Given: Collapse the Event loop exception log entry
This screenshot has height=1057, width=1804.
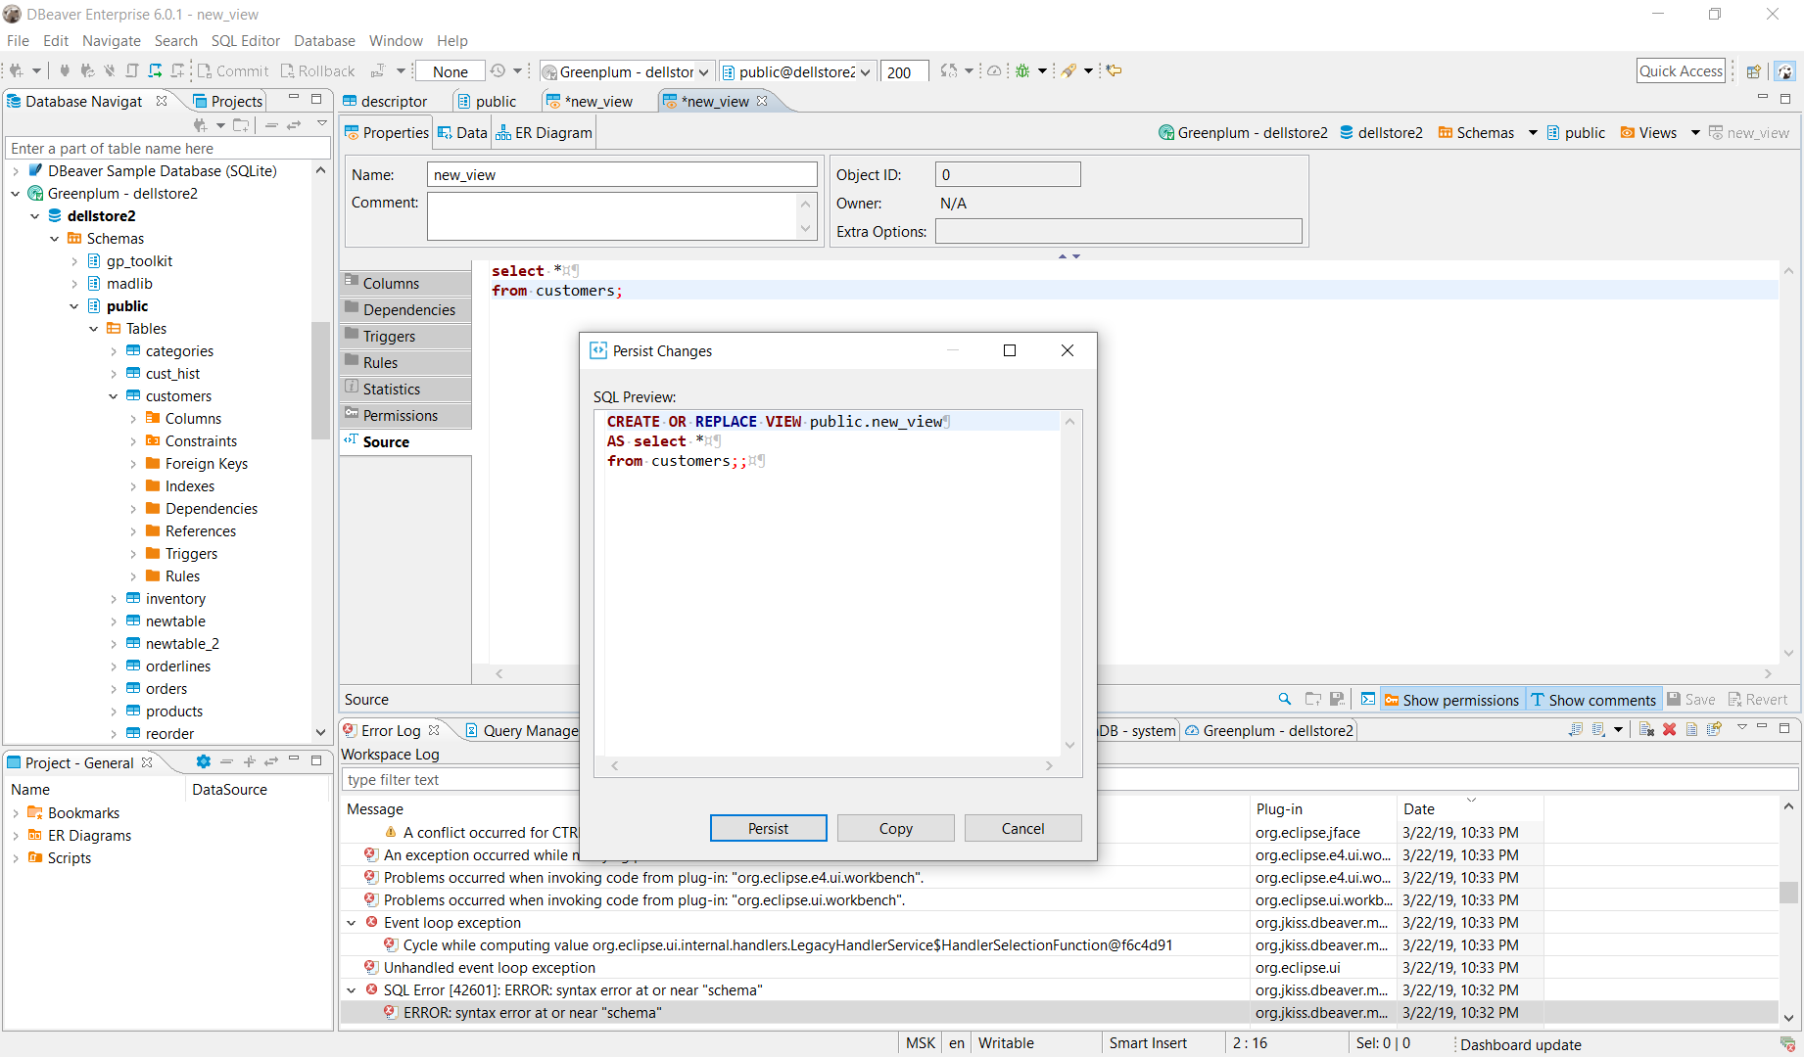Looking at the screenshot, I should point(352,923).
